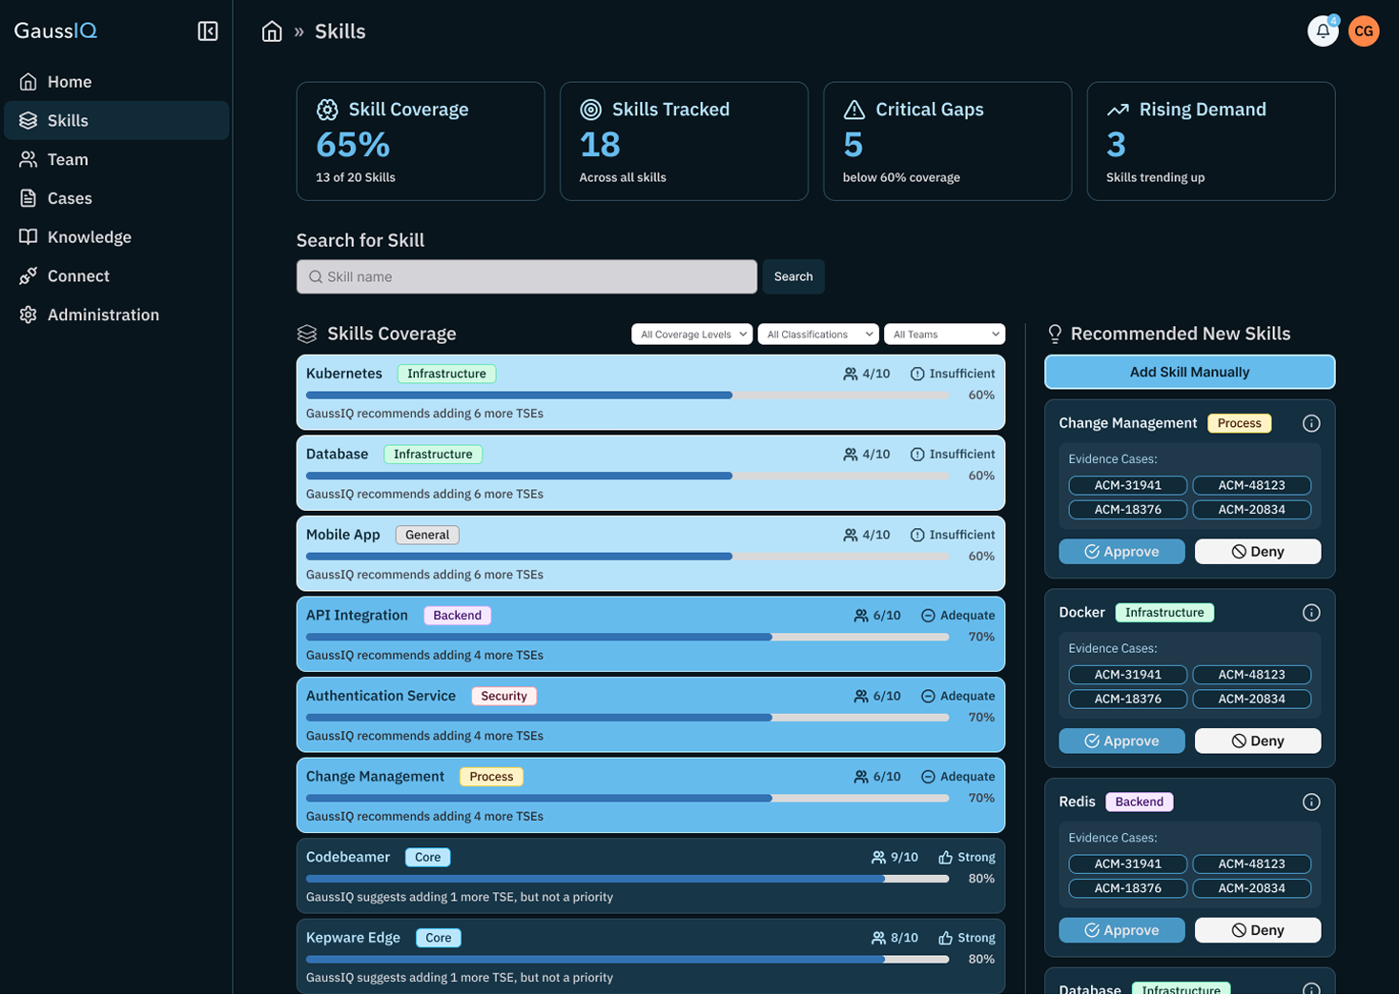Open CG user avatar menu
The width and height of the screenshot is (1399, 995).
pos(1364,31)
